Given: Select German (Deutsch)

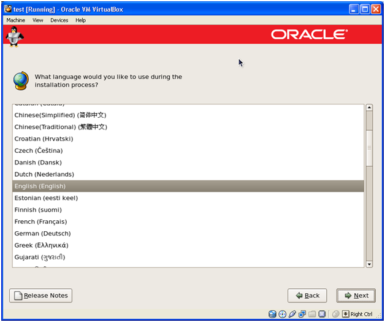Looking at the screenshot, I should coord(188,233).
